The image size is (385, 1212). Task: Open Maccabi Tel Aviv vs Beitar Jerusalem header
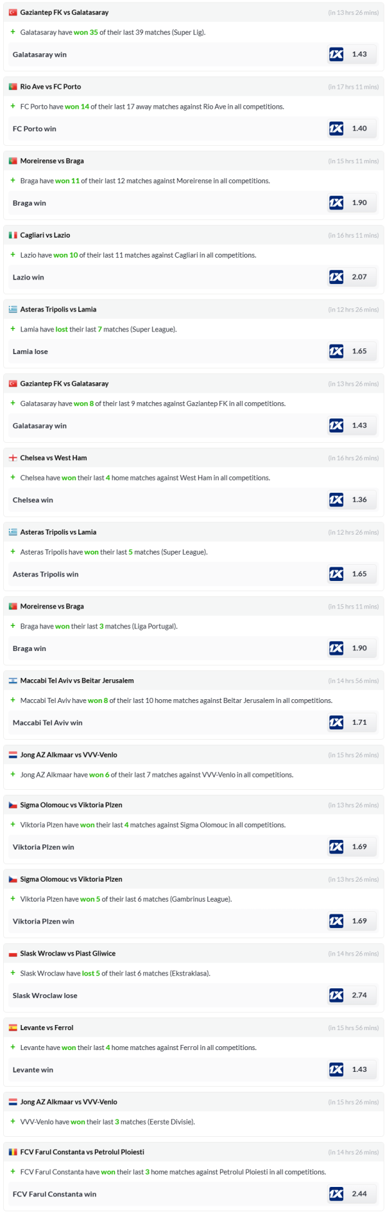pos(77,681)
